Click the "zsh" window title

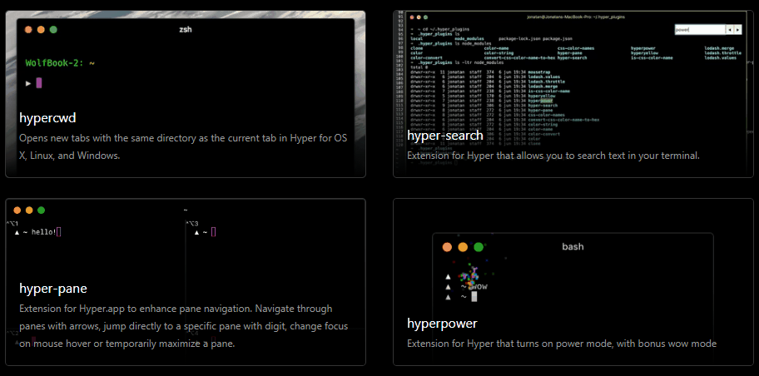[x=186, y=29]
